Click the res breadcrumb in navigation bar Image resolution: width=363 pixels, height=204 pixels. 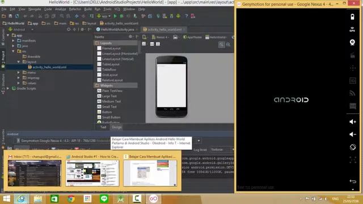(74, 23)
